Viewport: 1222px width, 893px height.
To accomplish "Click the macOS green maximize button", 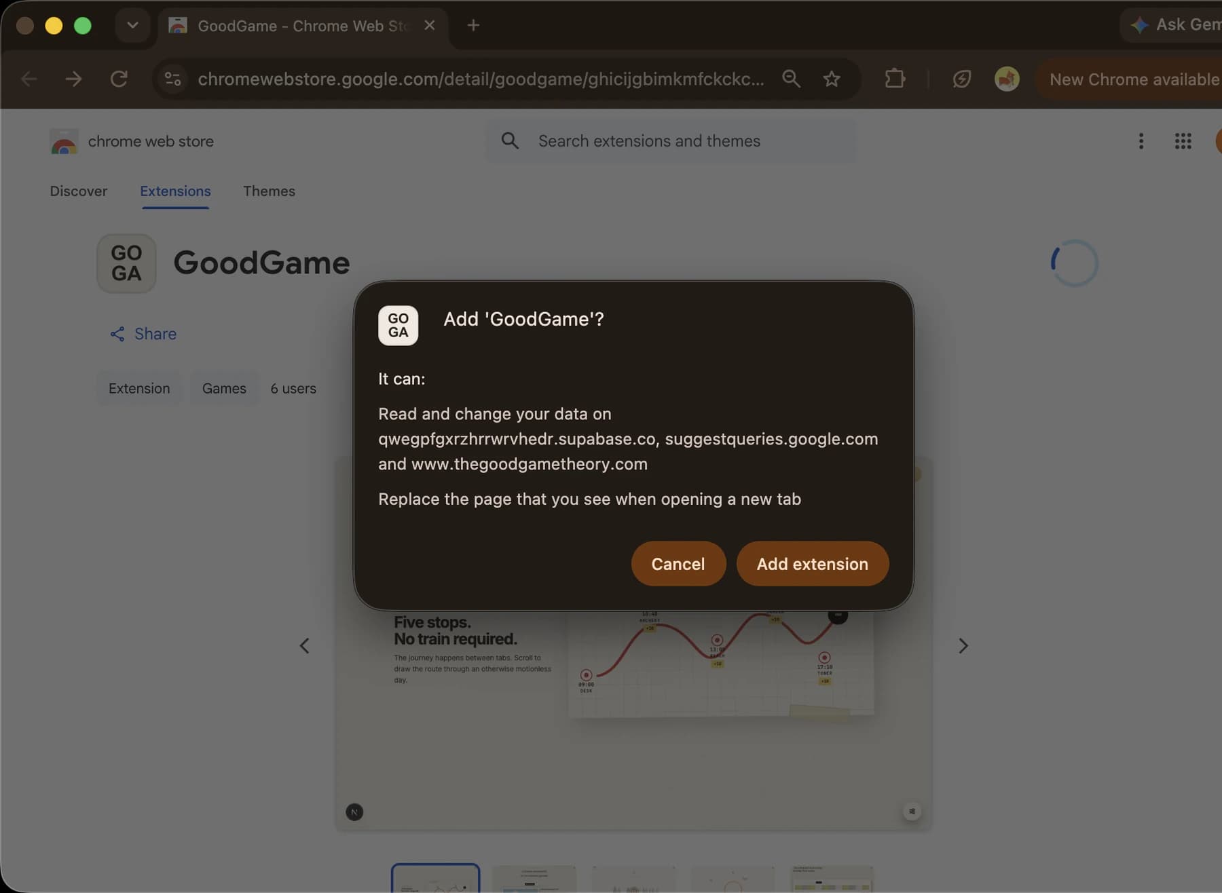I will 83,26.
